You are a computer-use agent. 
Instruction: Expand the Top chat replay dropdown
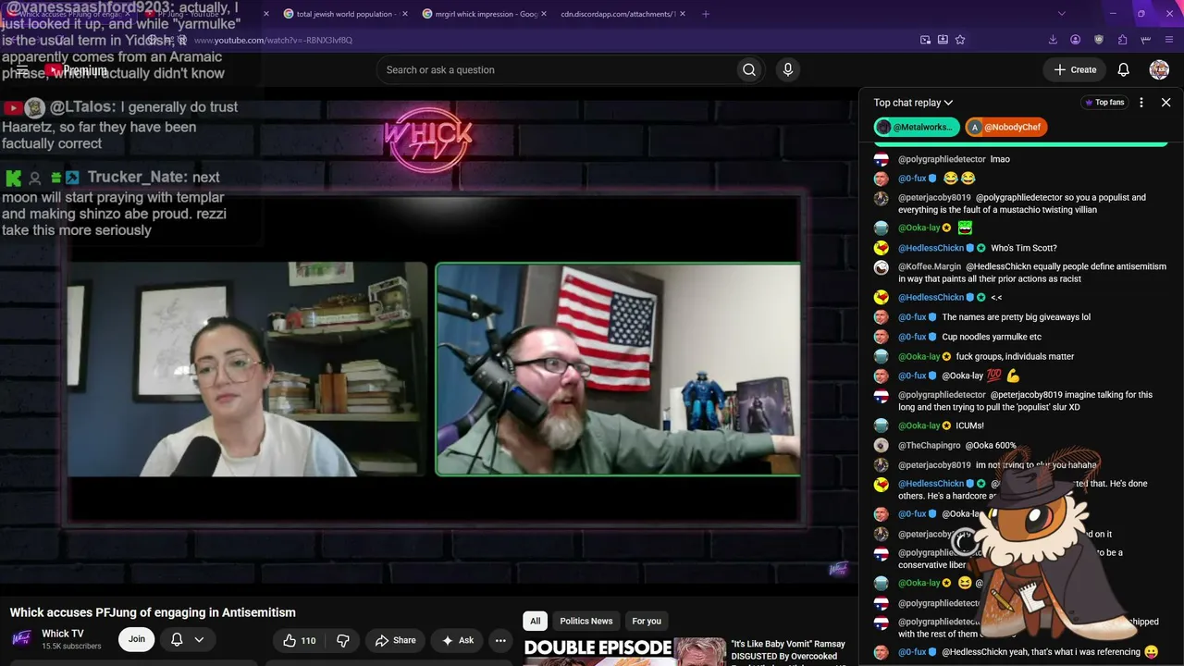(913, 103)
